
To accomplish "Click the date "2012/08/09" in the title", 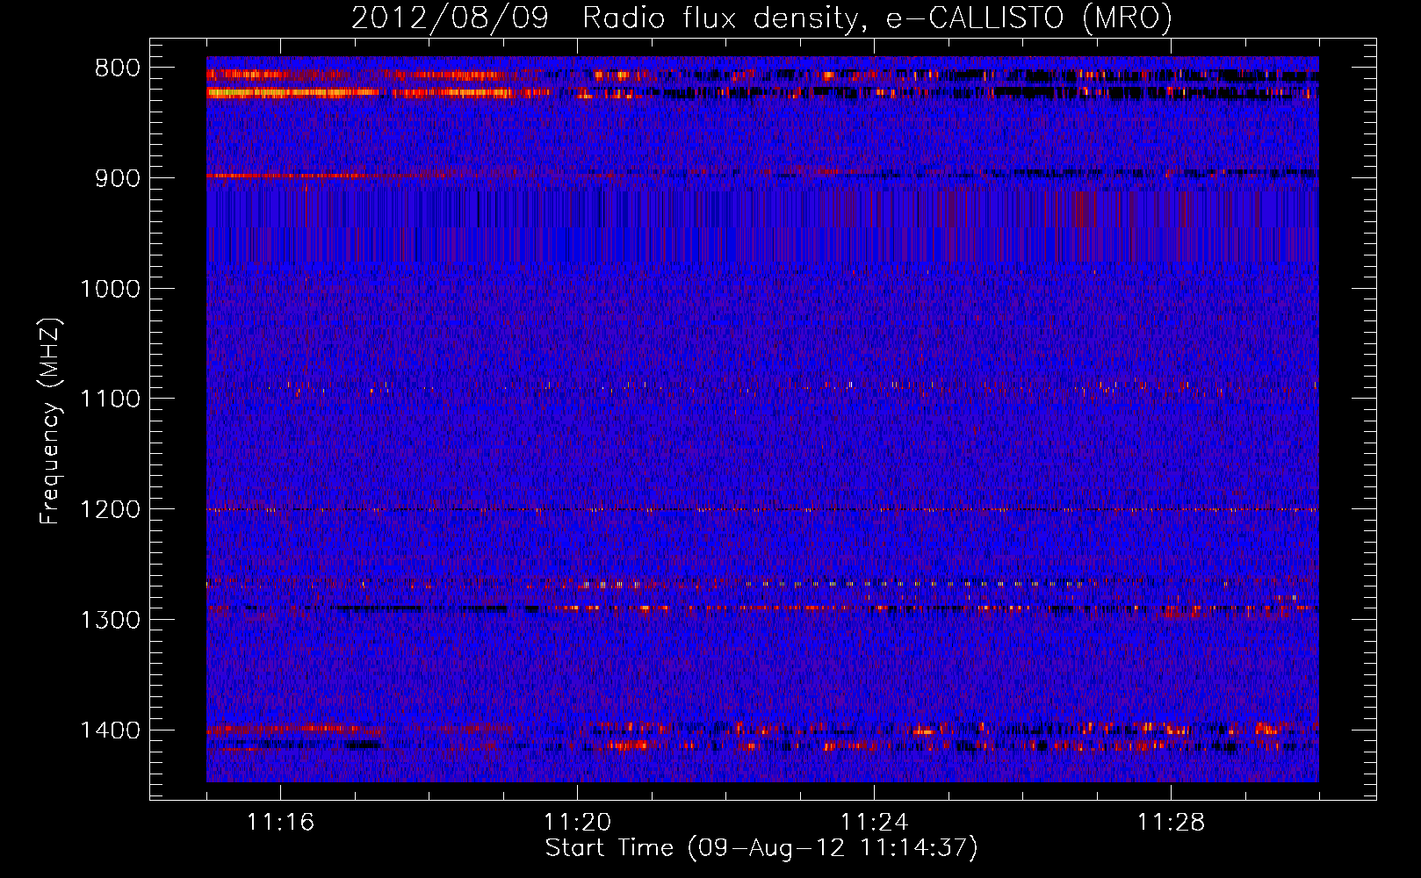I will click(450, 18).
